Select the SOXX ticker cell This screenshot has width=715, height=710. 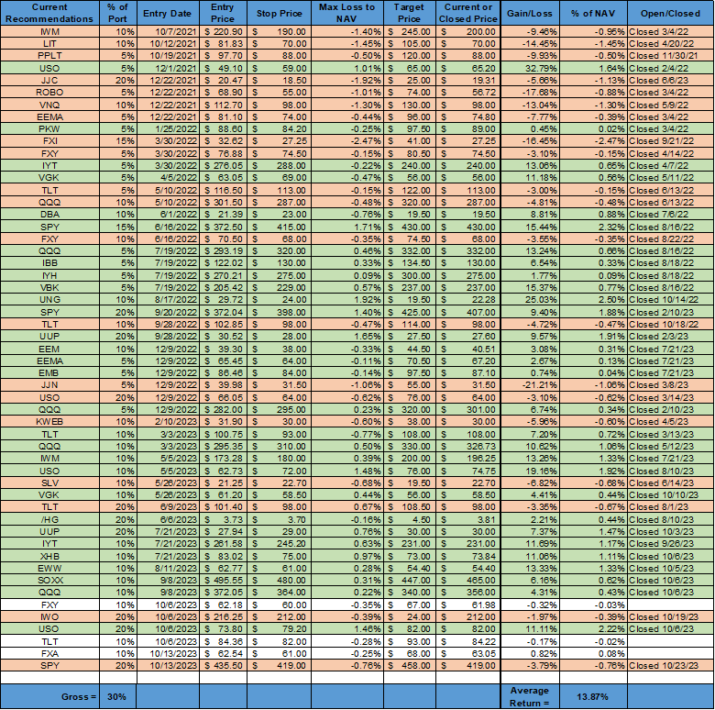point(49,580)
